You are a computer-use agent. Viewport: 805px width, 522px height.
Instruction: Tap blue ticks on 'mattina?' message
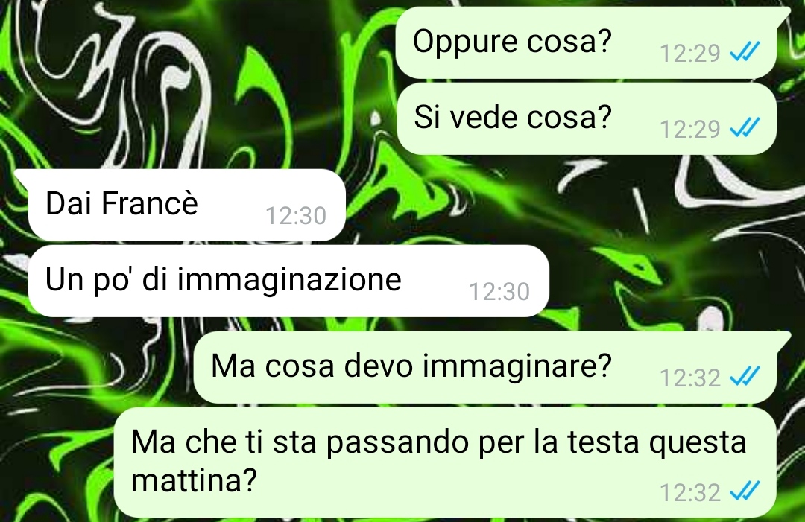point(745,491)
